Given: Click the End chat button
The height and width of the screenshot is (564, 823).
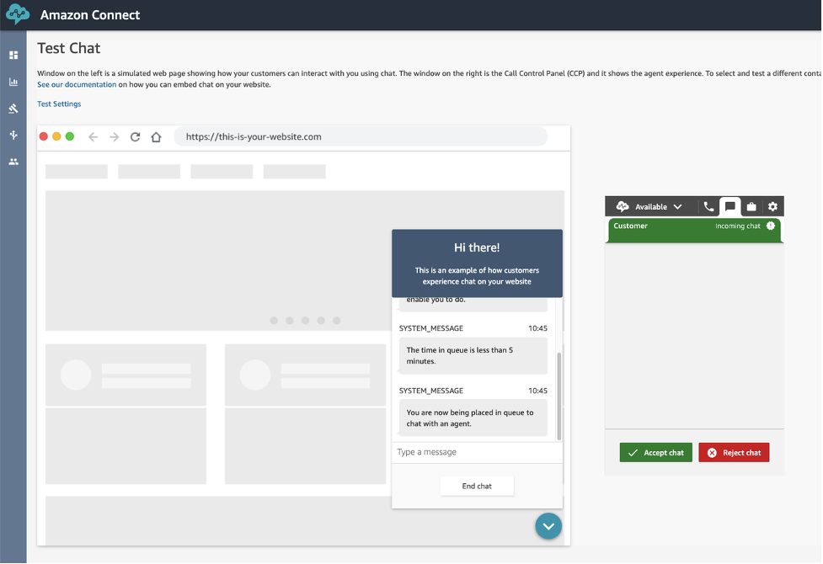Looking at the screenshot, I should pyautogui.click(x=477, y=487).
